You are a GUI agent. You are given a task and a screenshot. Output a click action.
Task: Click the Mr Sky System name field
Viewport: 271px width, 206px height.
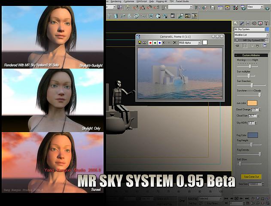pyautogui.click(x=249, y=29)
